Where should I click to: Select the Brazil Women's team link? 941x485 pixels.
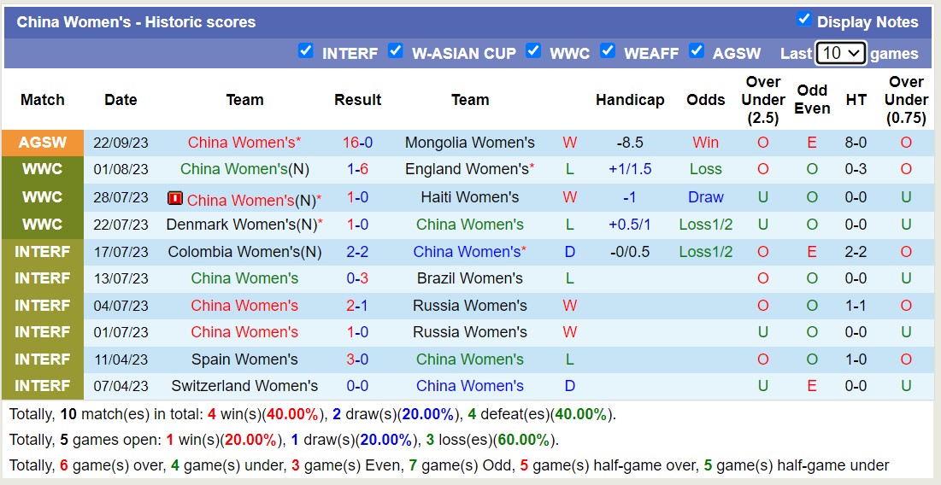click(x=469, y=278)
